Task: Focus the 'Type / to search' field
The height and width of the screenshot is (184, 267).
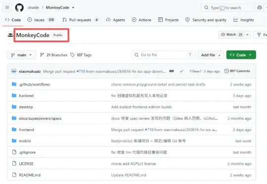Action: [227, 8]
